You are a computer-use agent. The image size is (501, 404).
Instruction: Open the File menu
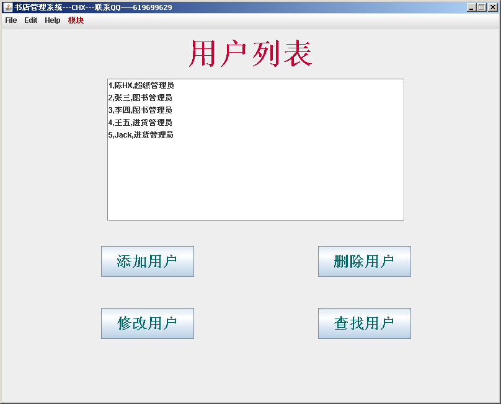point(11,20)
